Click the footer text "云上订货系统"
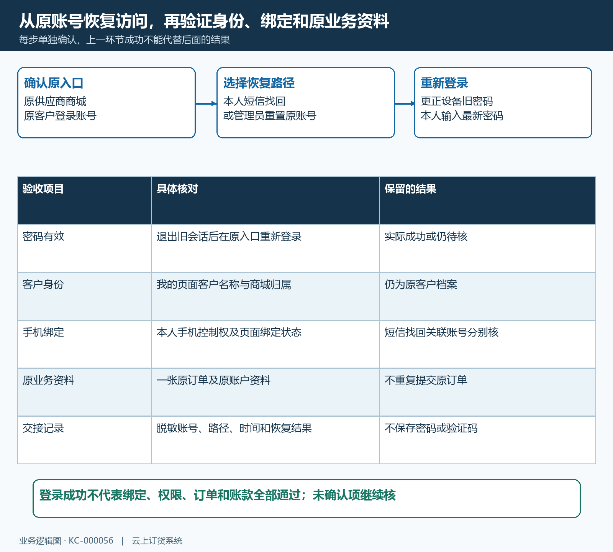 157,540
